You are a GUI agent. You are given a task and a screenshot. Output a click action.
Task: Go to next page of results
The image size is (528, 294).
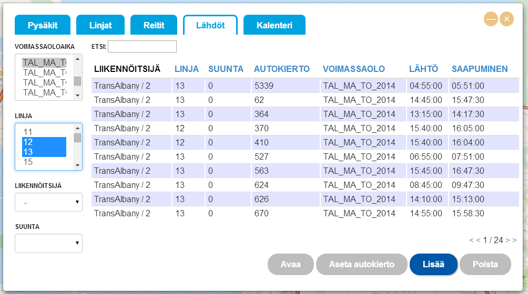508,240
